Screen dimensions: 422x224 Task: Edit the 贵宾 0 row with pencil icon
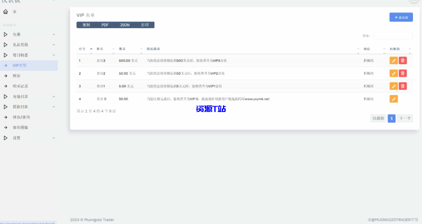pos(394,99)
